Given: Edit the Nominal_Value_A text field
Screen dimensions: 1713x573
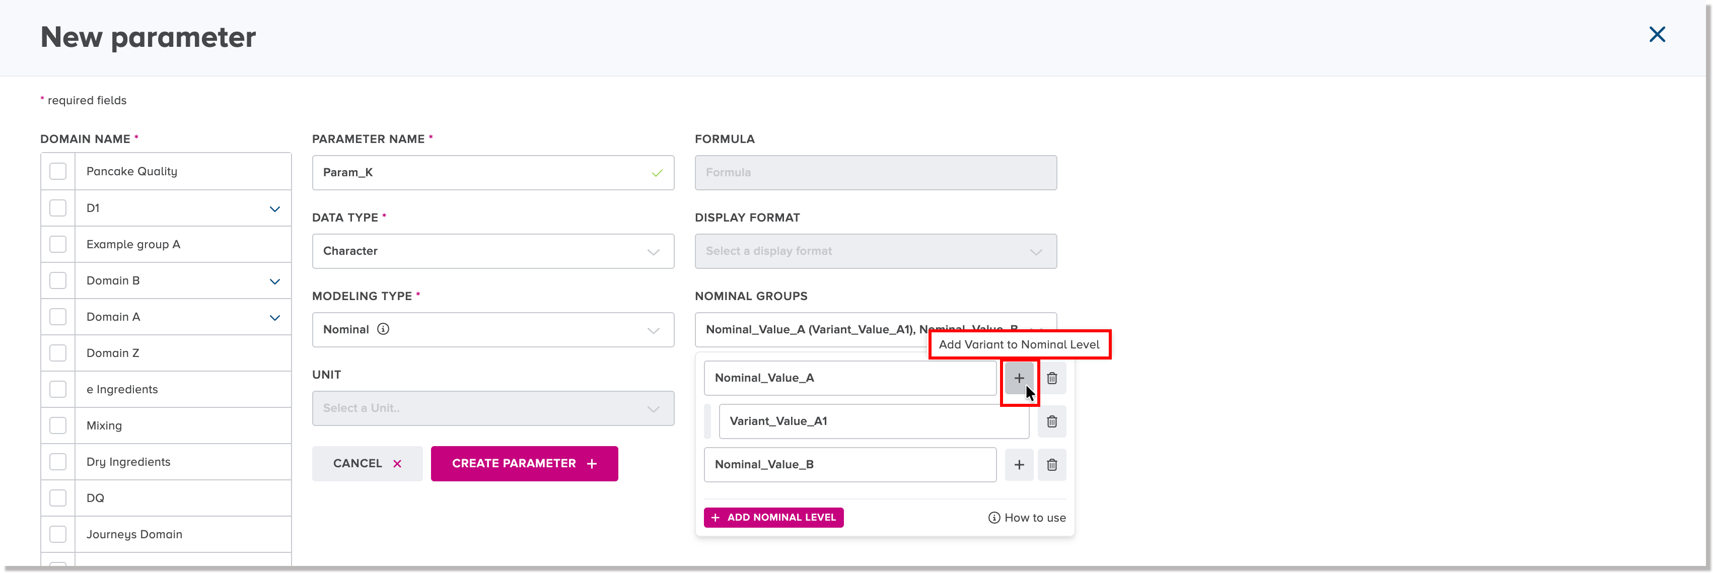Looking at the screenshot, I should tap(850, 378).
